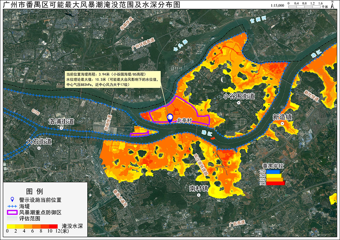Click the blue 250 bar in 番禺岸段 chart
Screen dimensions: 340x240
coord(273,172)
